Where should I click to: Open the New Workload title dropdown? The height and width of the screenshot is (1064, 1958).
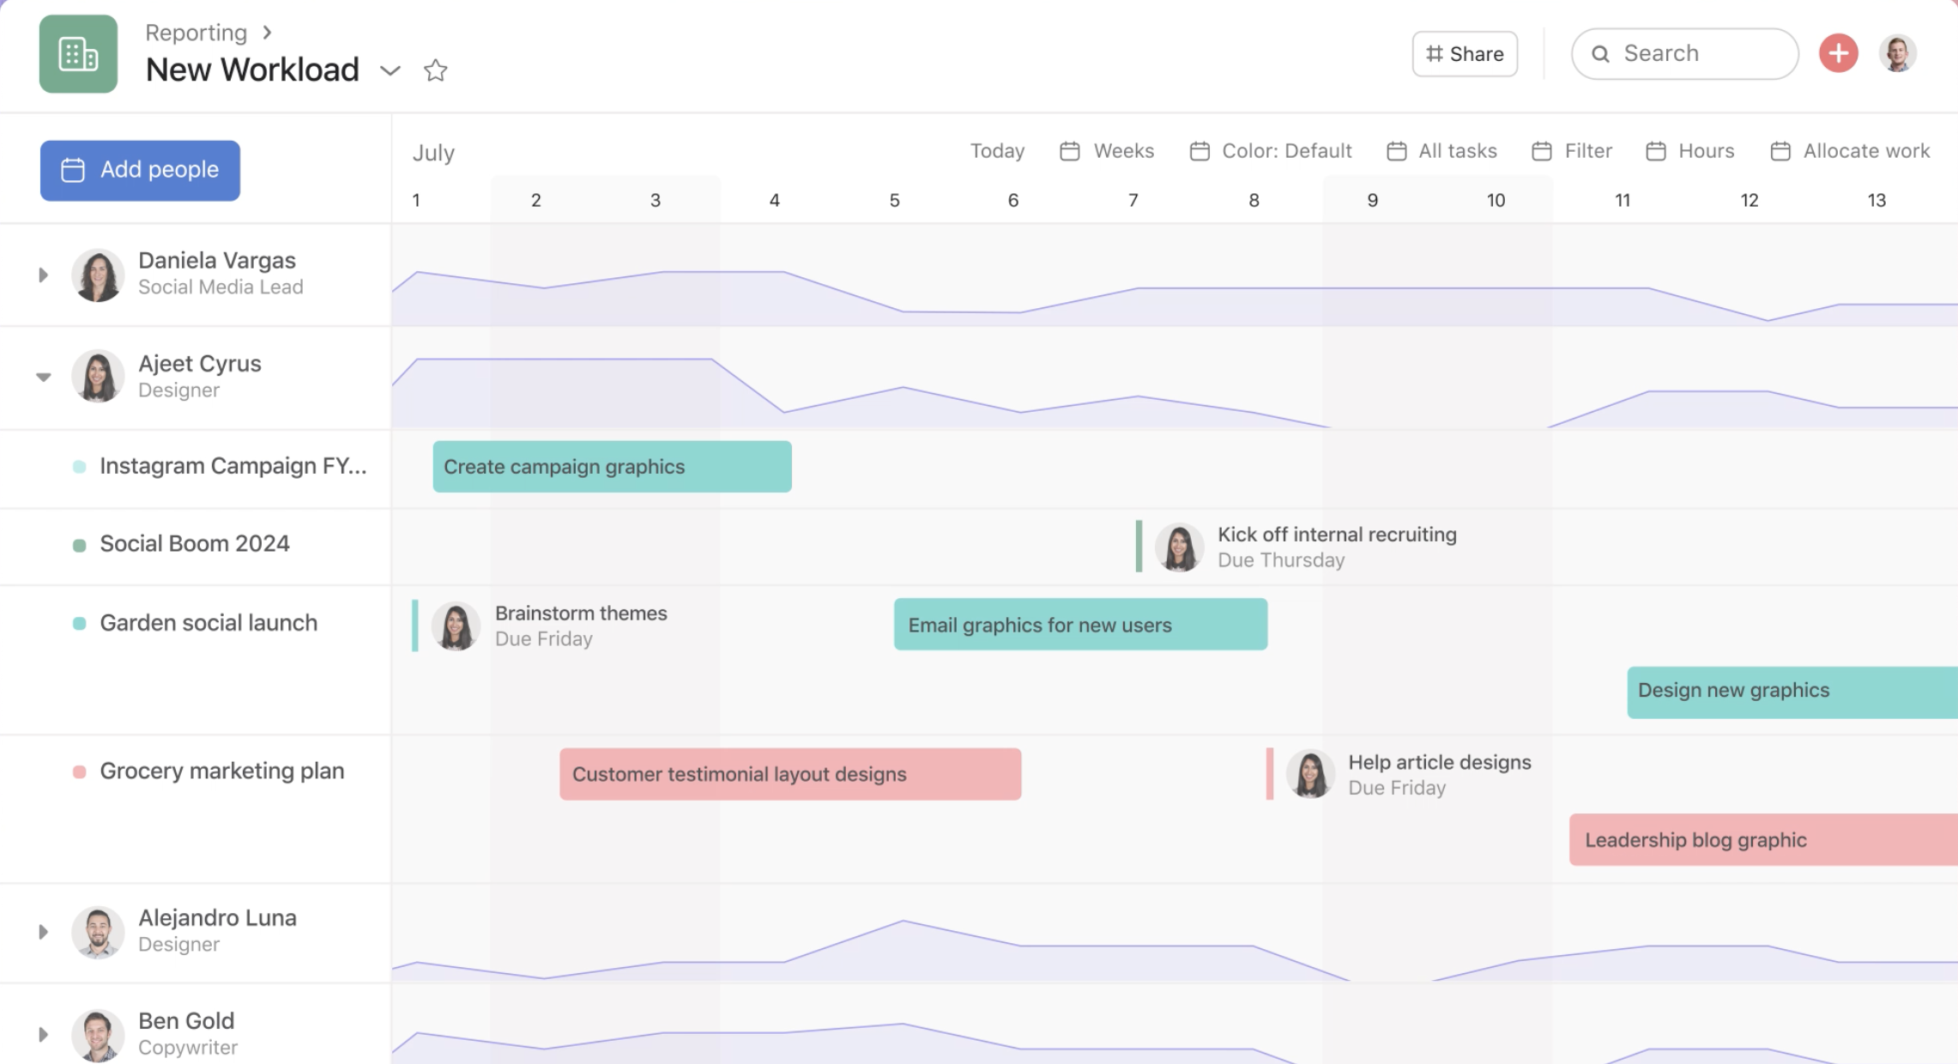click(390, 70)
